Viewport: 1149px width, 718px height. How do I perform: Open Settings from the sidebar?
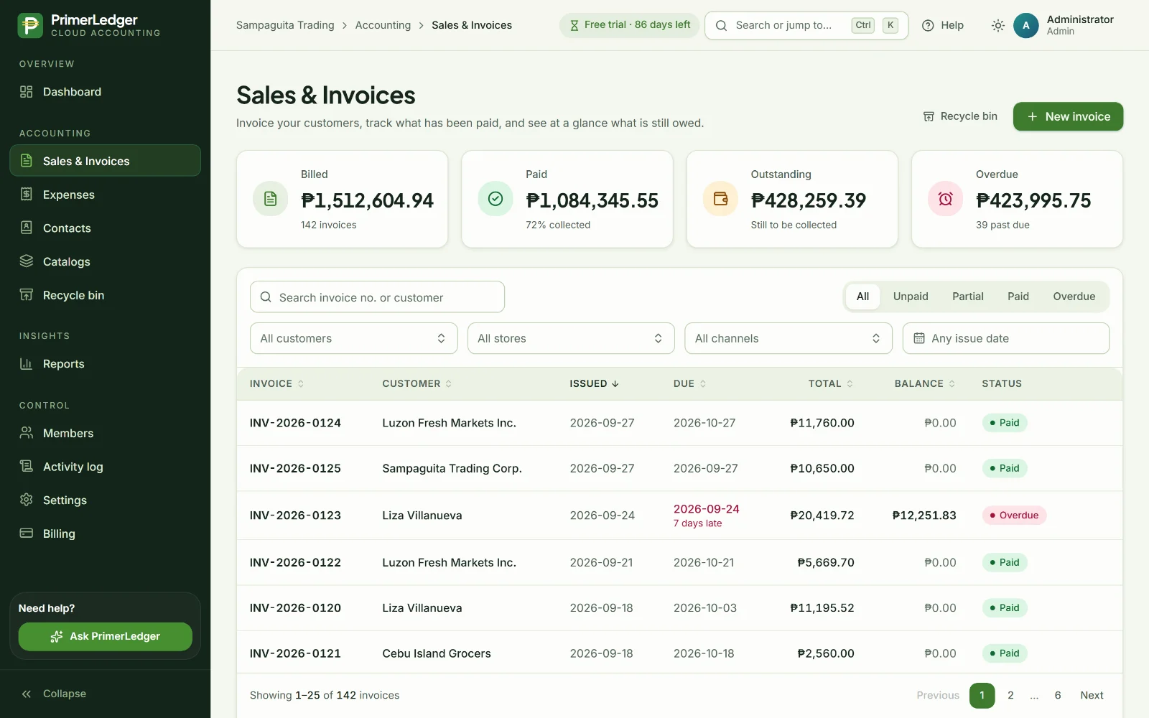(x=105, y=500)
